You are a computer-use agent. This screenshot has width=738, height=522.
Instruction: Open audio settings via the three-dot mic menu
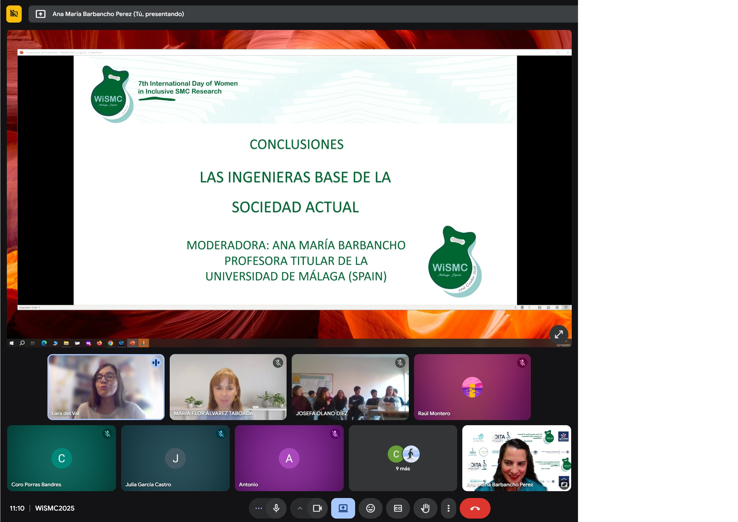click(259, 508)
